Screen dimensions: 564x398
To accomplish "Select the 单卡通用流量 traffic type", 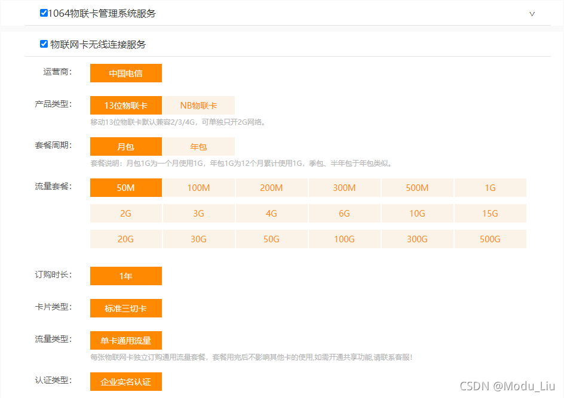I will (x=126, y=341).
